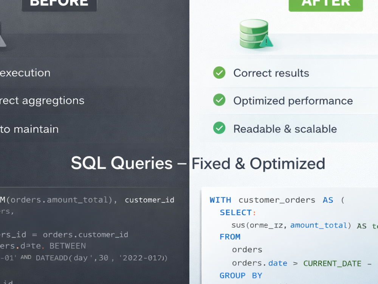Click 'customer_orders' in the After code
378x284 pixels.
277,200
